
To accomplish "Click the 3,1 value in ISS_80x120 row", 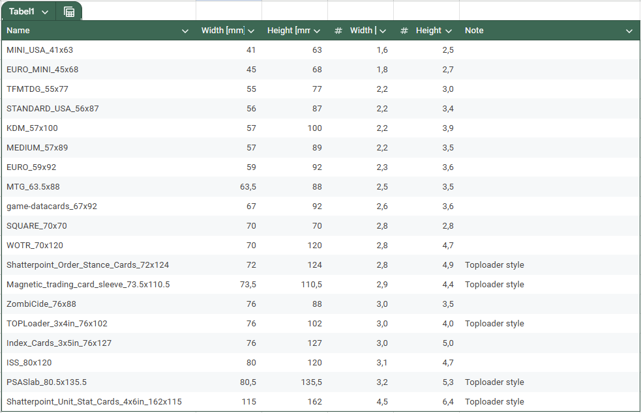I will tap(382, 363).
